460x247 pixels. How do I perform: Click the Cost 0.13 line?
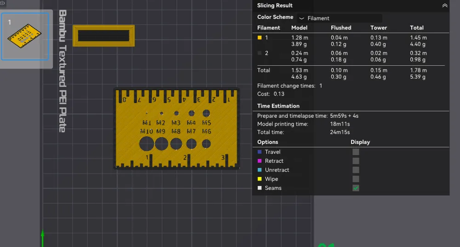coord(271,94)
